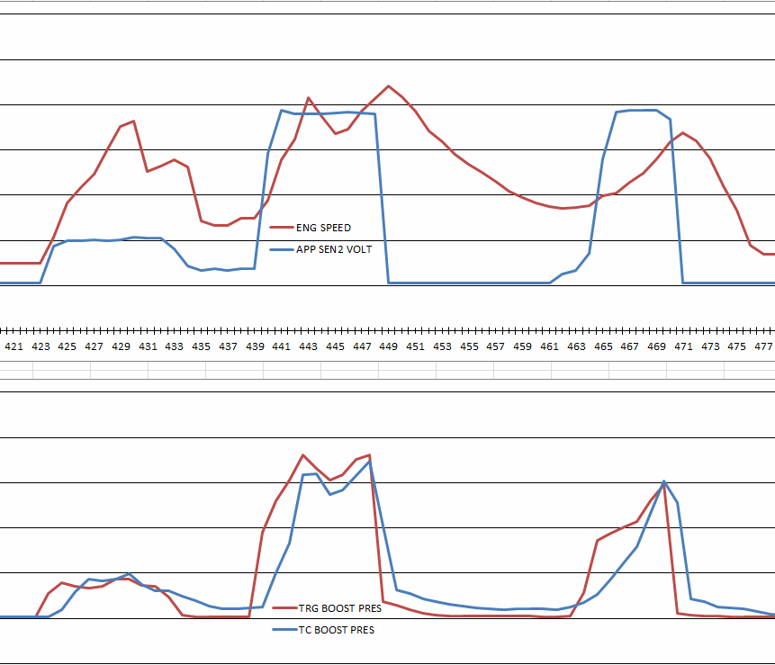Click axis label 439

[x=255, y=346]
